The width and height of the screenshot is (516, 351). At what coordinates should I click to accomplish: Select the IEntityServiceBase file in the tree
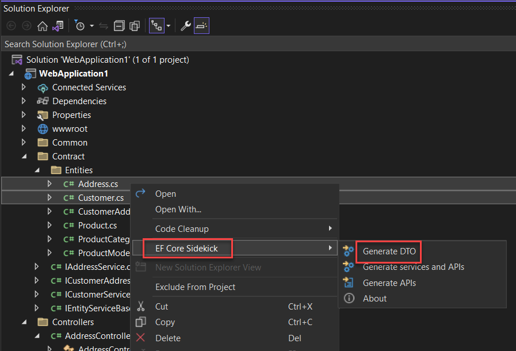tap(98, 308)
